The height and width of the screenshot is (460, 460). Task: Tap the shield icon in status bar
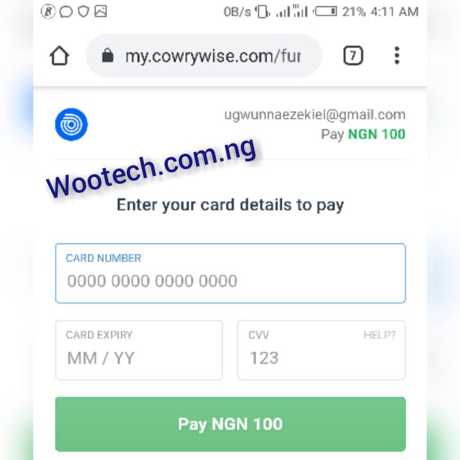coord(83,12)
